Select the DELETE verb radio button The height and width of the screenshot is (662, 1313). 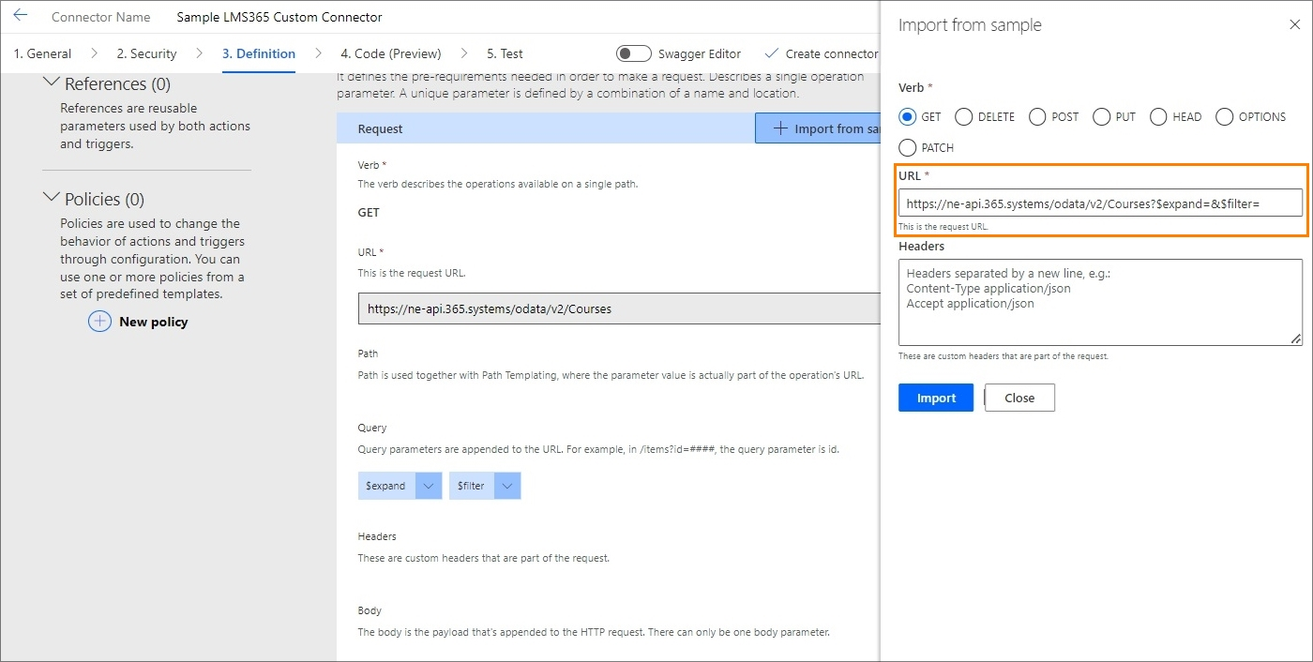pos(964,117)
